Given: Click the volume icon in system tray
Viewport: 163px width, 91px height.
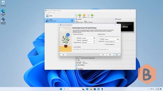Looking at the screenshot, I should 153,89.
